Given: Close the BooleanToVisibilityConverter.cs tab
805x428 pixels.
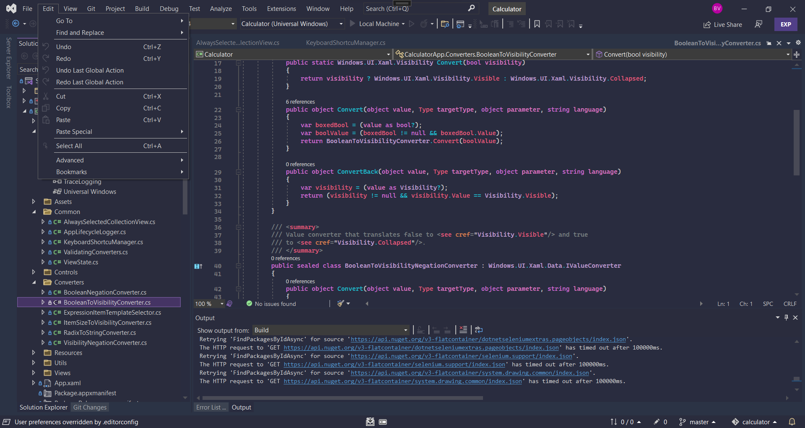Looking at the screenshot, I should 779,43.
